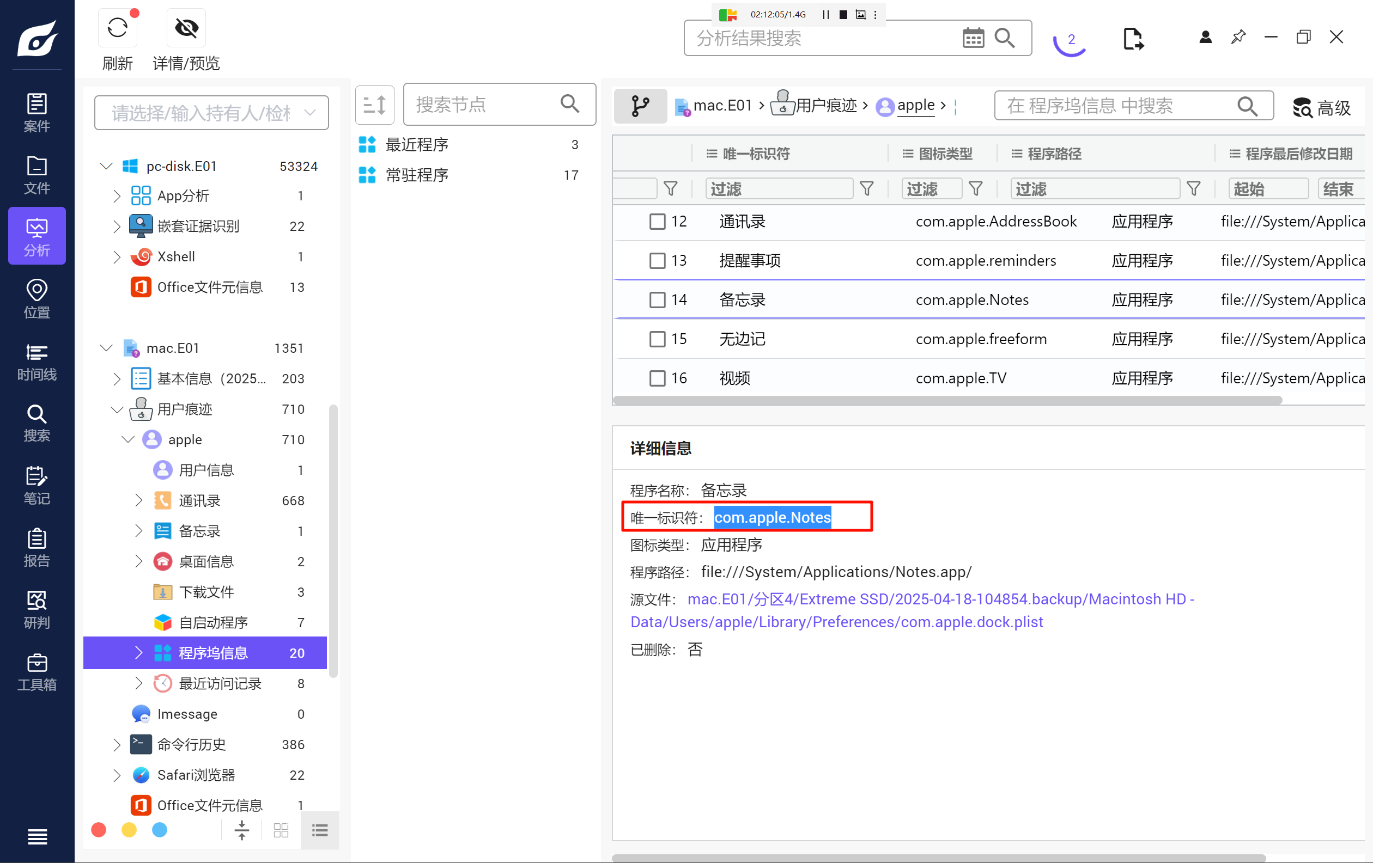Viewport: 1373px width, 863px height.
Task: Click the 分析结果搜索 input field
Action: click(x=858, y=38)
